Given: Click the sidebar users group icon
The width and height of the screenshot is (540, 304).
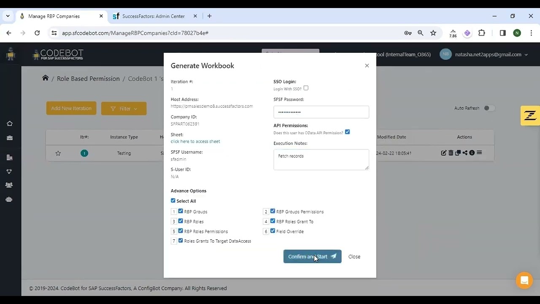Looking at the screenshot, I should [x=9, y=185].
